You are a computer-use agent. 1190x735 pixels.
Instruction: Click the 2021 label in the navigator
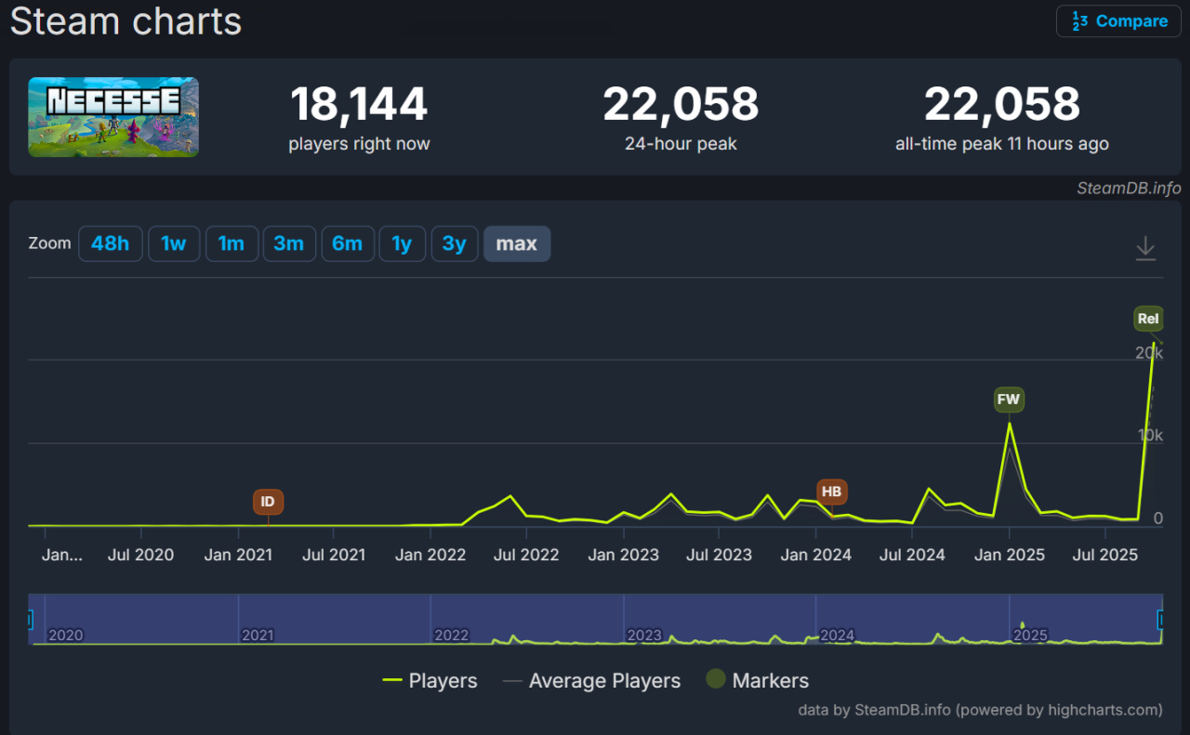coord(258,636)
